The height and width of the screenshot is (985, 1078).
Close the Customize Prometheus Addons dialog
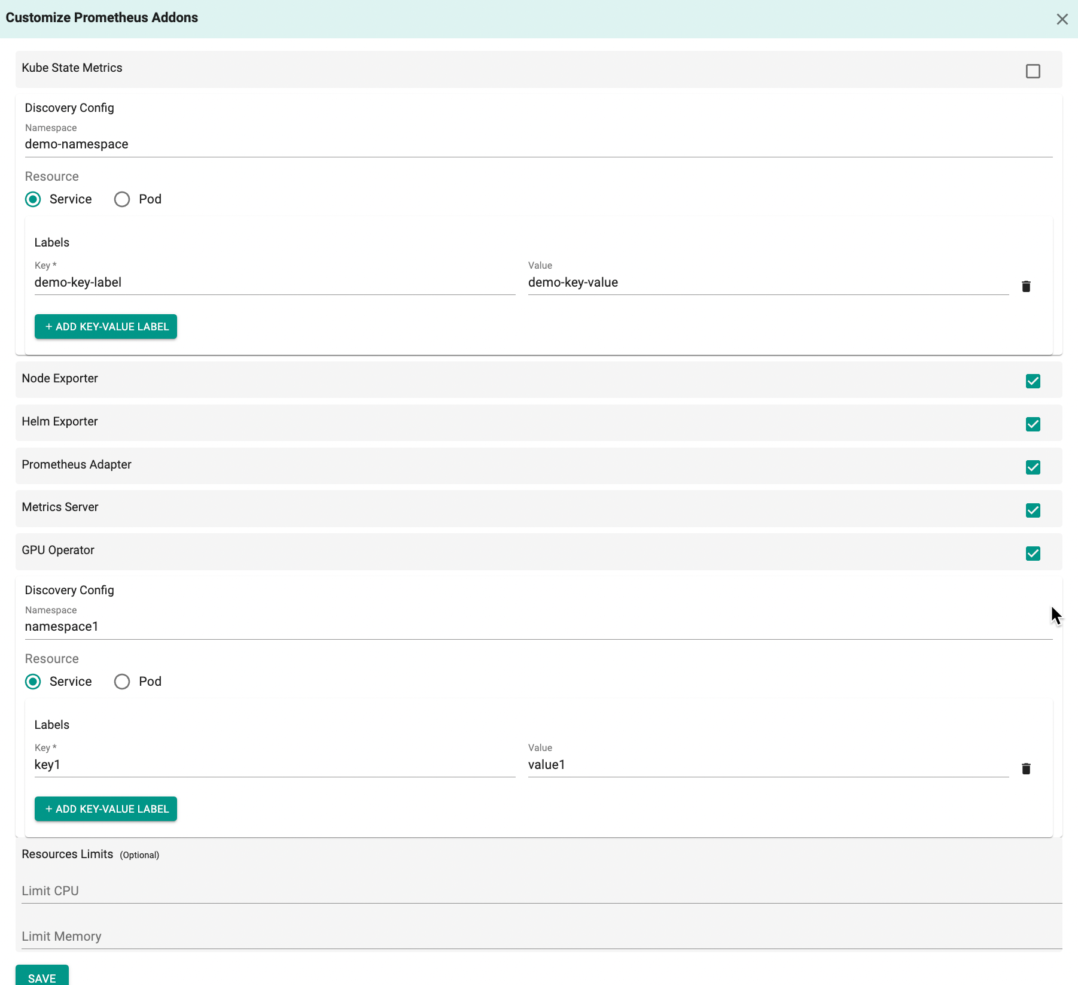[x=1062, y=19]
